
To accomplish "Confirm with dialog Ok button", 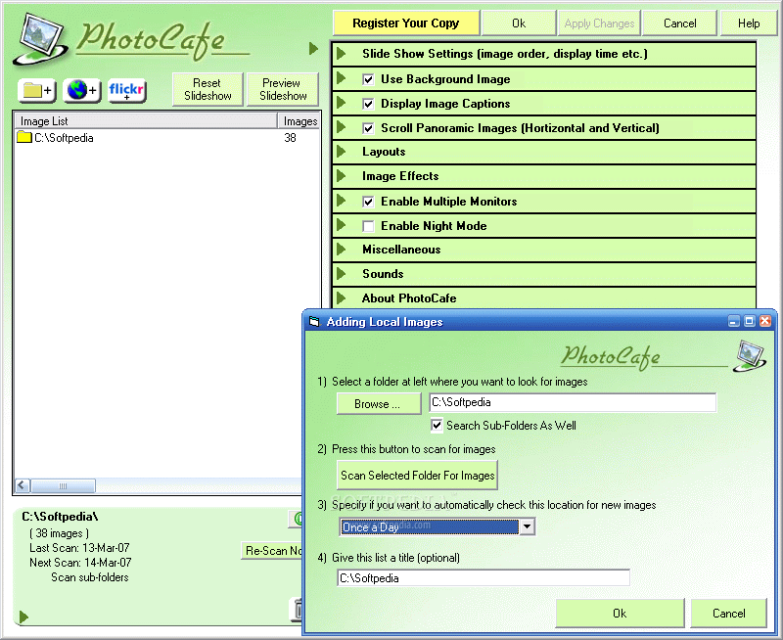I will (620, 613).
